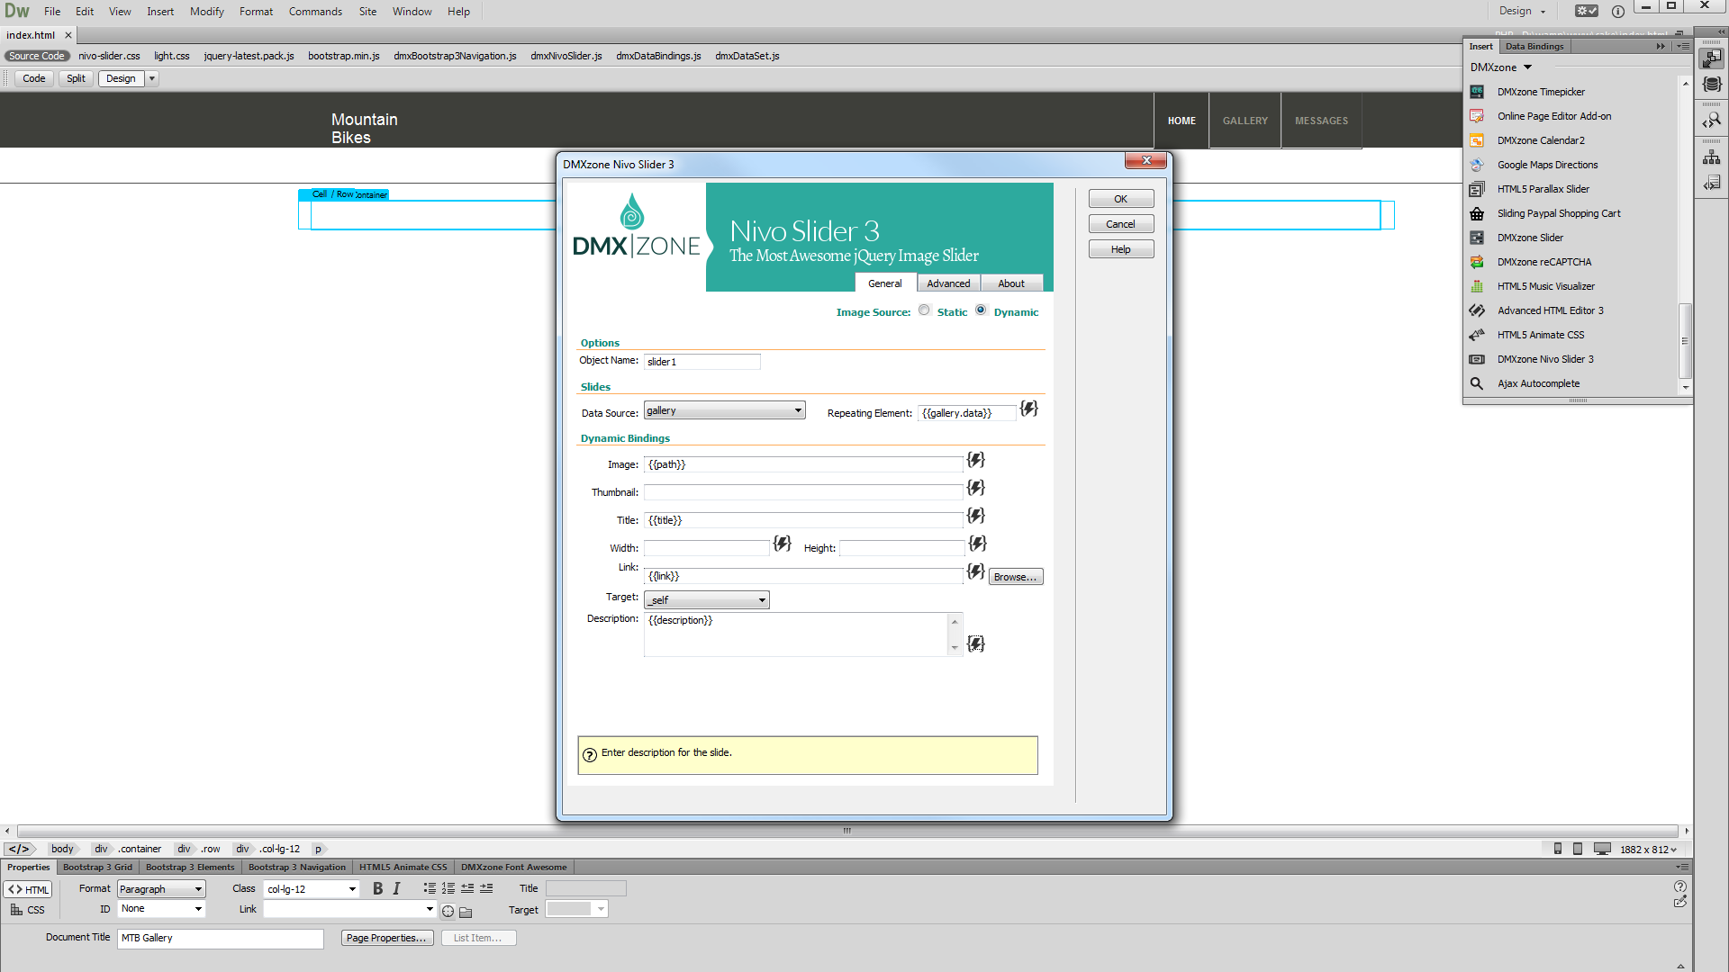This screenshot has height=972, width=1729.
Task: Open dynamic data picker for Link field
Action: click(975, 571)
